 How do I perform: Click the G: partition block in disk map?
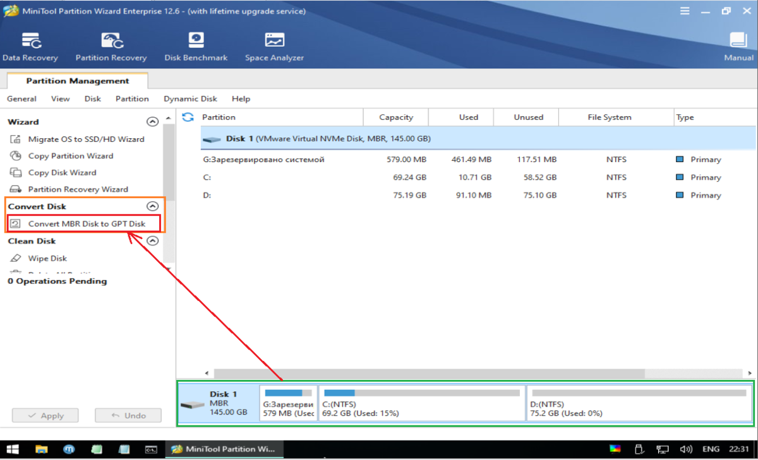tap(289, 403)
